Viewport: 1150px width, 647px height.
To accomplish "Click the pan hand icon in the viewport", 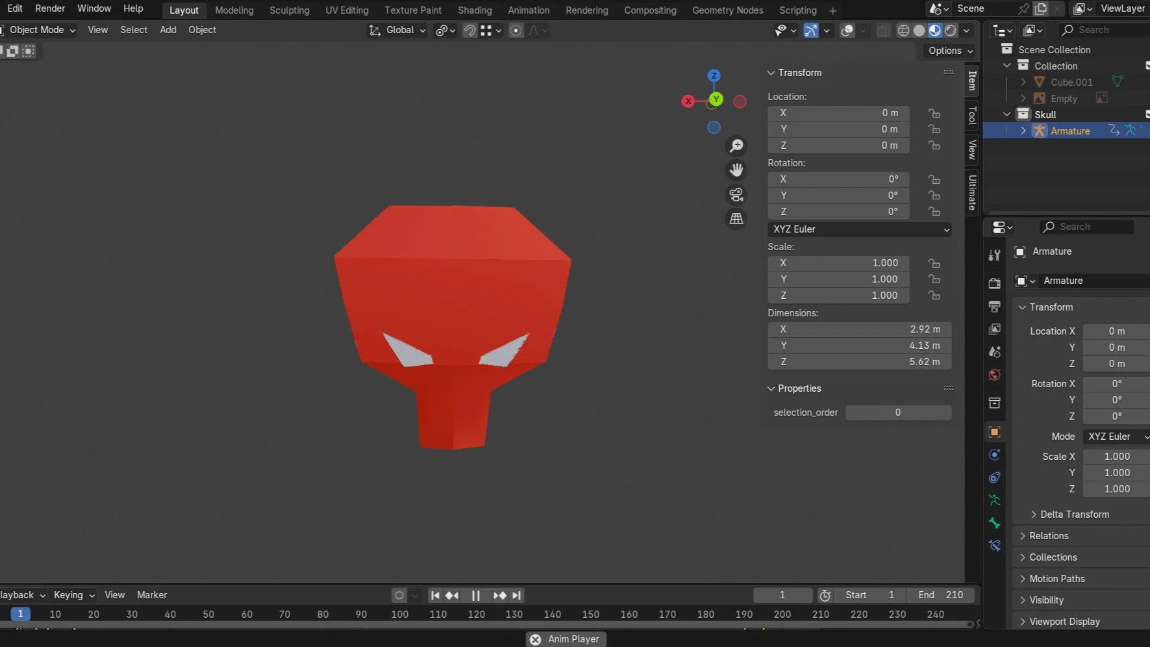I will point(736,170).
